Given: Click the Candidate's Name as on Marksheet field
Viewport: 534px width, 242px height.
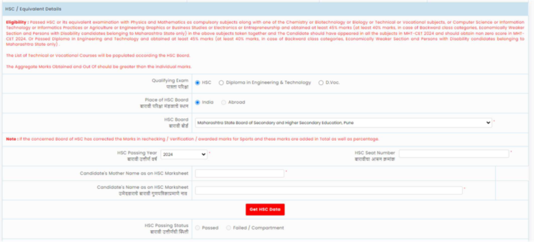Looking at the screenshot, I should click(328, 190).
